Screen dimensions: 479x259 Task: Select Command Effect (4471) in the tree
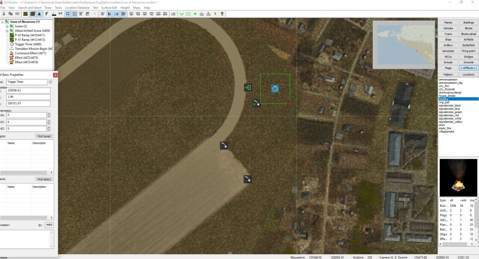[x=30, y=53]
